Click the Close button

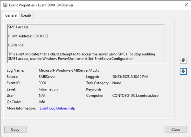click(x=176, y=129)
